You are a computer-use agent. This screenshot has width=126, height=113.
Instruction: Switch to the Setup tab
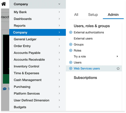[93, 14]
